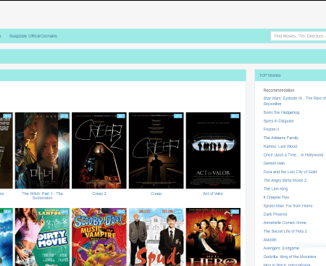
Task: Open Aladdin recommendation
Action: click(x=270, y=240)
